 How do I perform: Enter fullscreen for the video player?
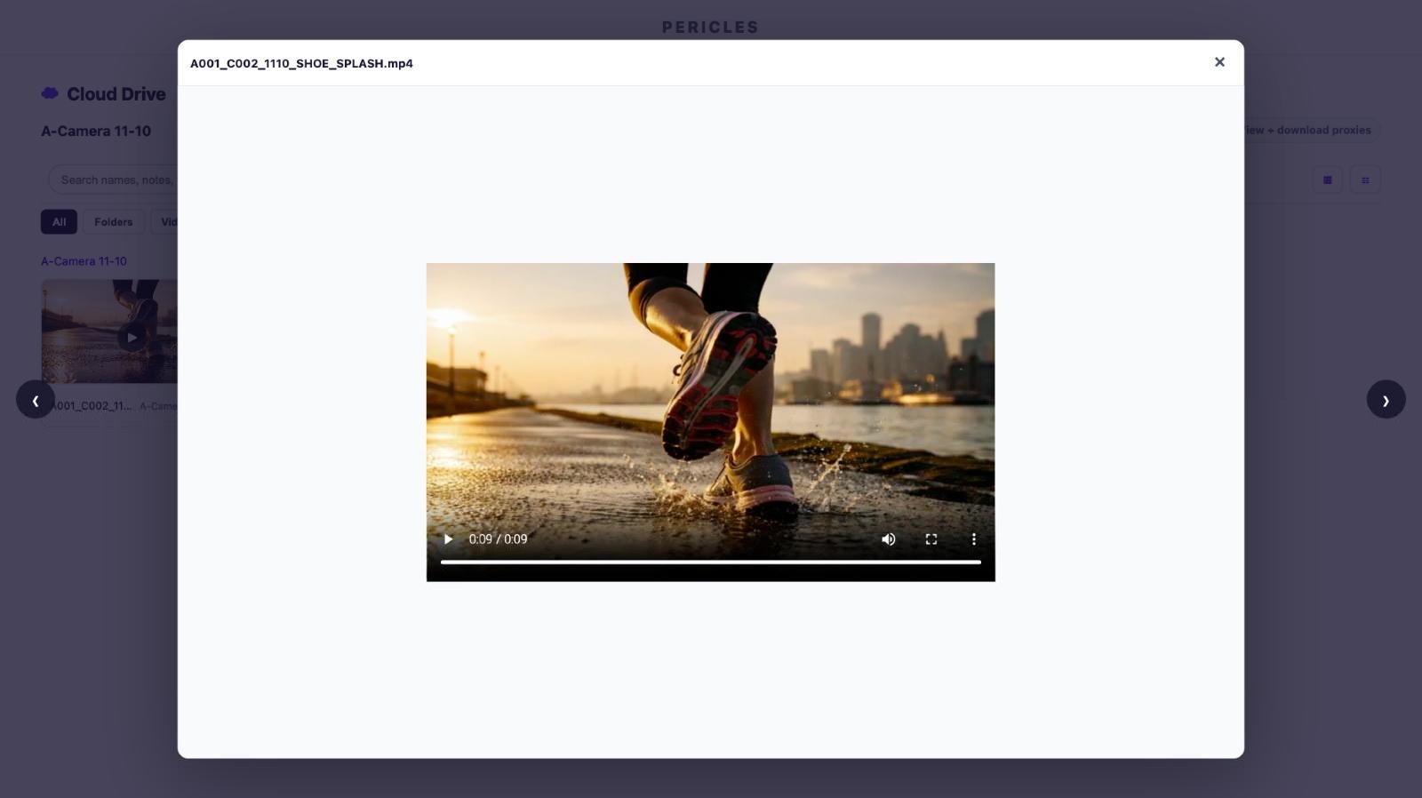[x=931, y=539]
